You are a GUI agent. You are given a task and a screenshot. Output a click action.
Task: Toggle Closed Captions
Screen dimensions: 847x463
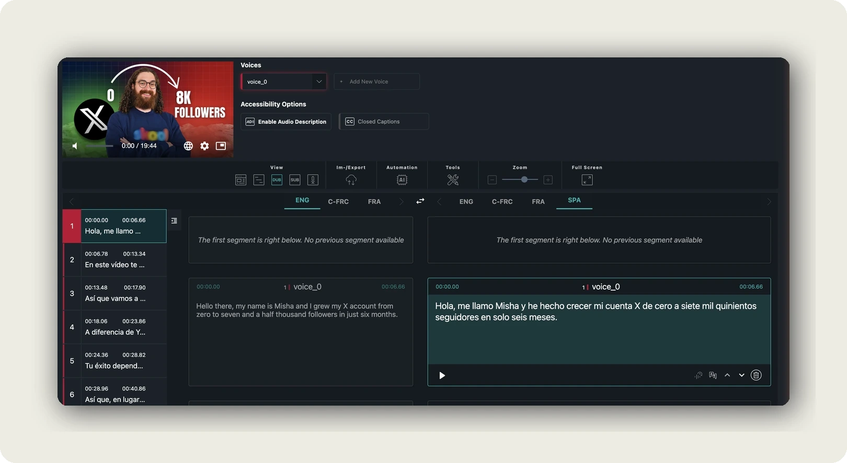point(384,122)
